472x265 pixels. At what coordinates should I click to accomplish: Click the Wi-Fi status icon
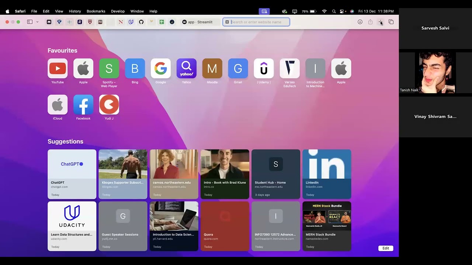point(324,11)
